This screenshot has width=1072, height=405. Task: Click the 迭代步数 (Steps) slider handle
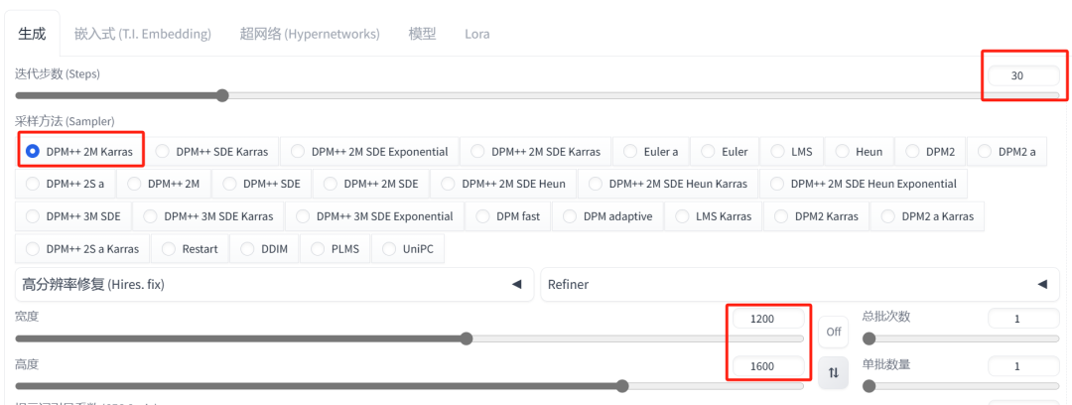pyautogui.click(x=222, y=95)
